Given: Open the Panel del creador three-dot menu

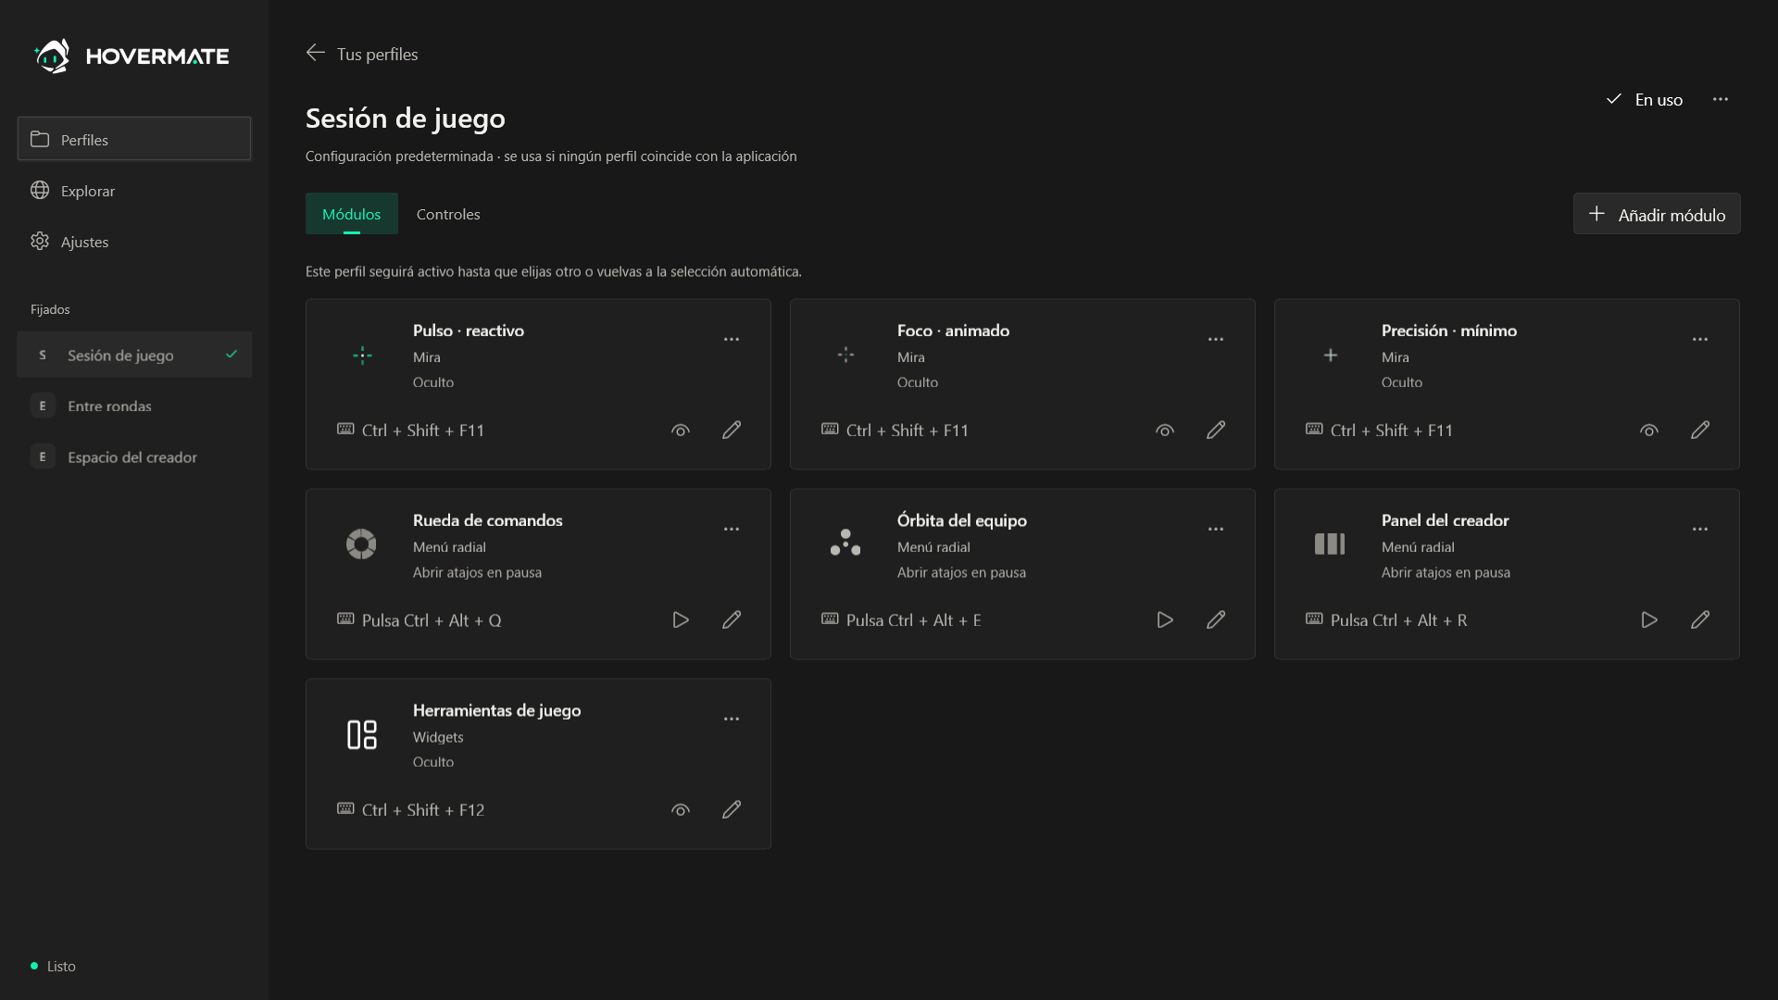Looking at the screenshot, I should click(1700, 530).
